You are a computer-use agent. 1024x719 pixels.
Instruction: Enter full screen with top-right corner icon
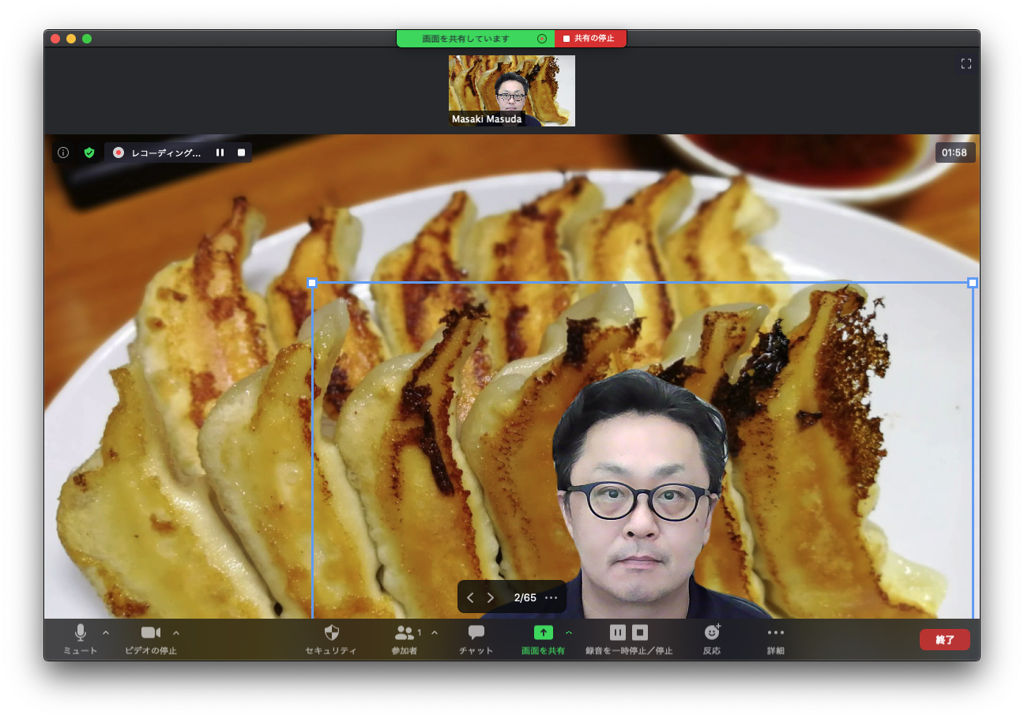coord(966,63)
